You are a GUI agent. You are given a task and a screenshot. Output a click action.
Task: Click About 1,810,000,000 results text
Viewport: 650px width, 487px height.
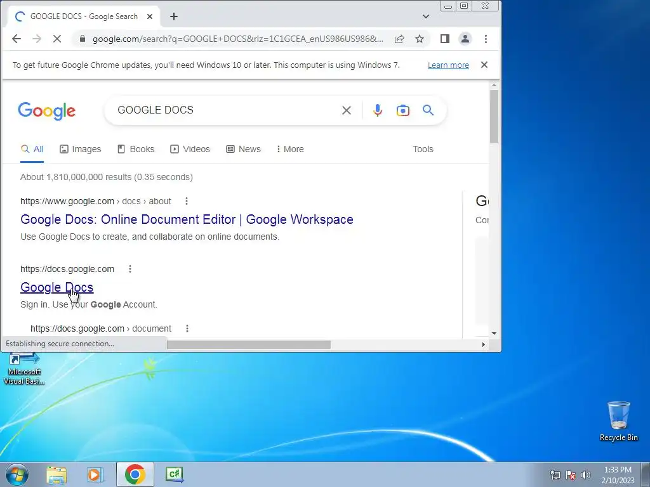107,178
